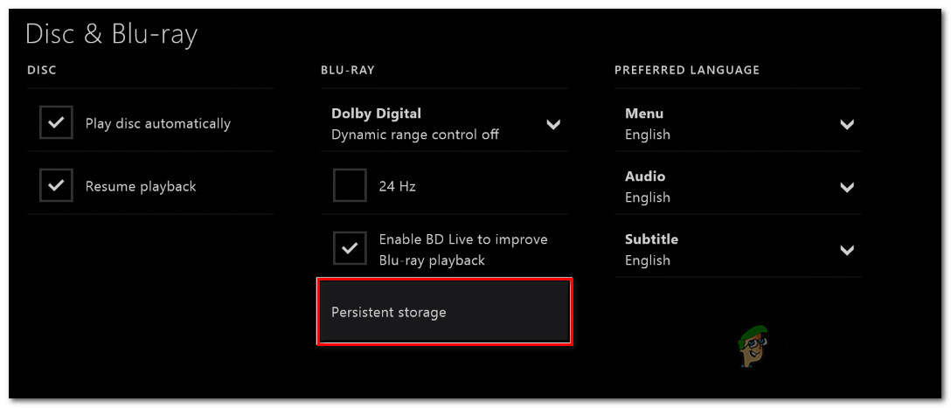
Task: Toggle the Play disc automatically checkbox
Action: [56, 123]
